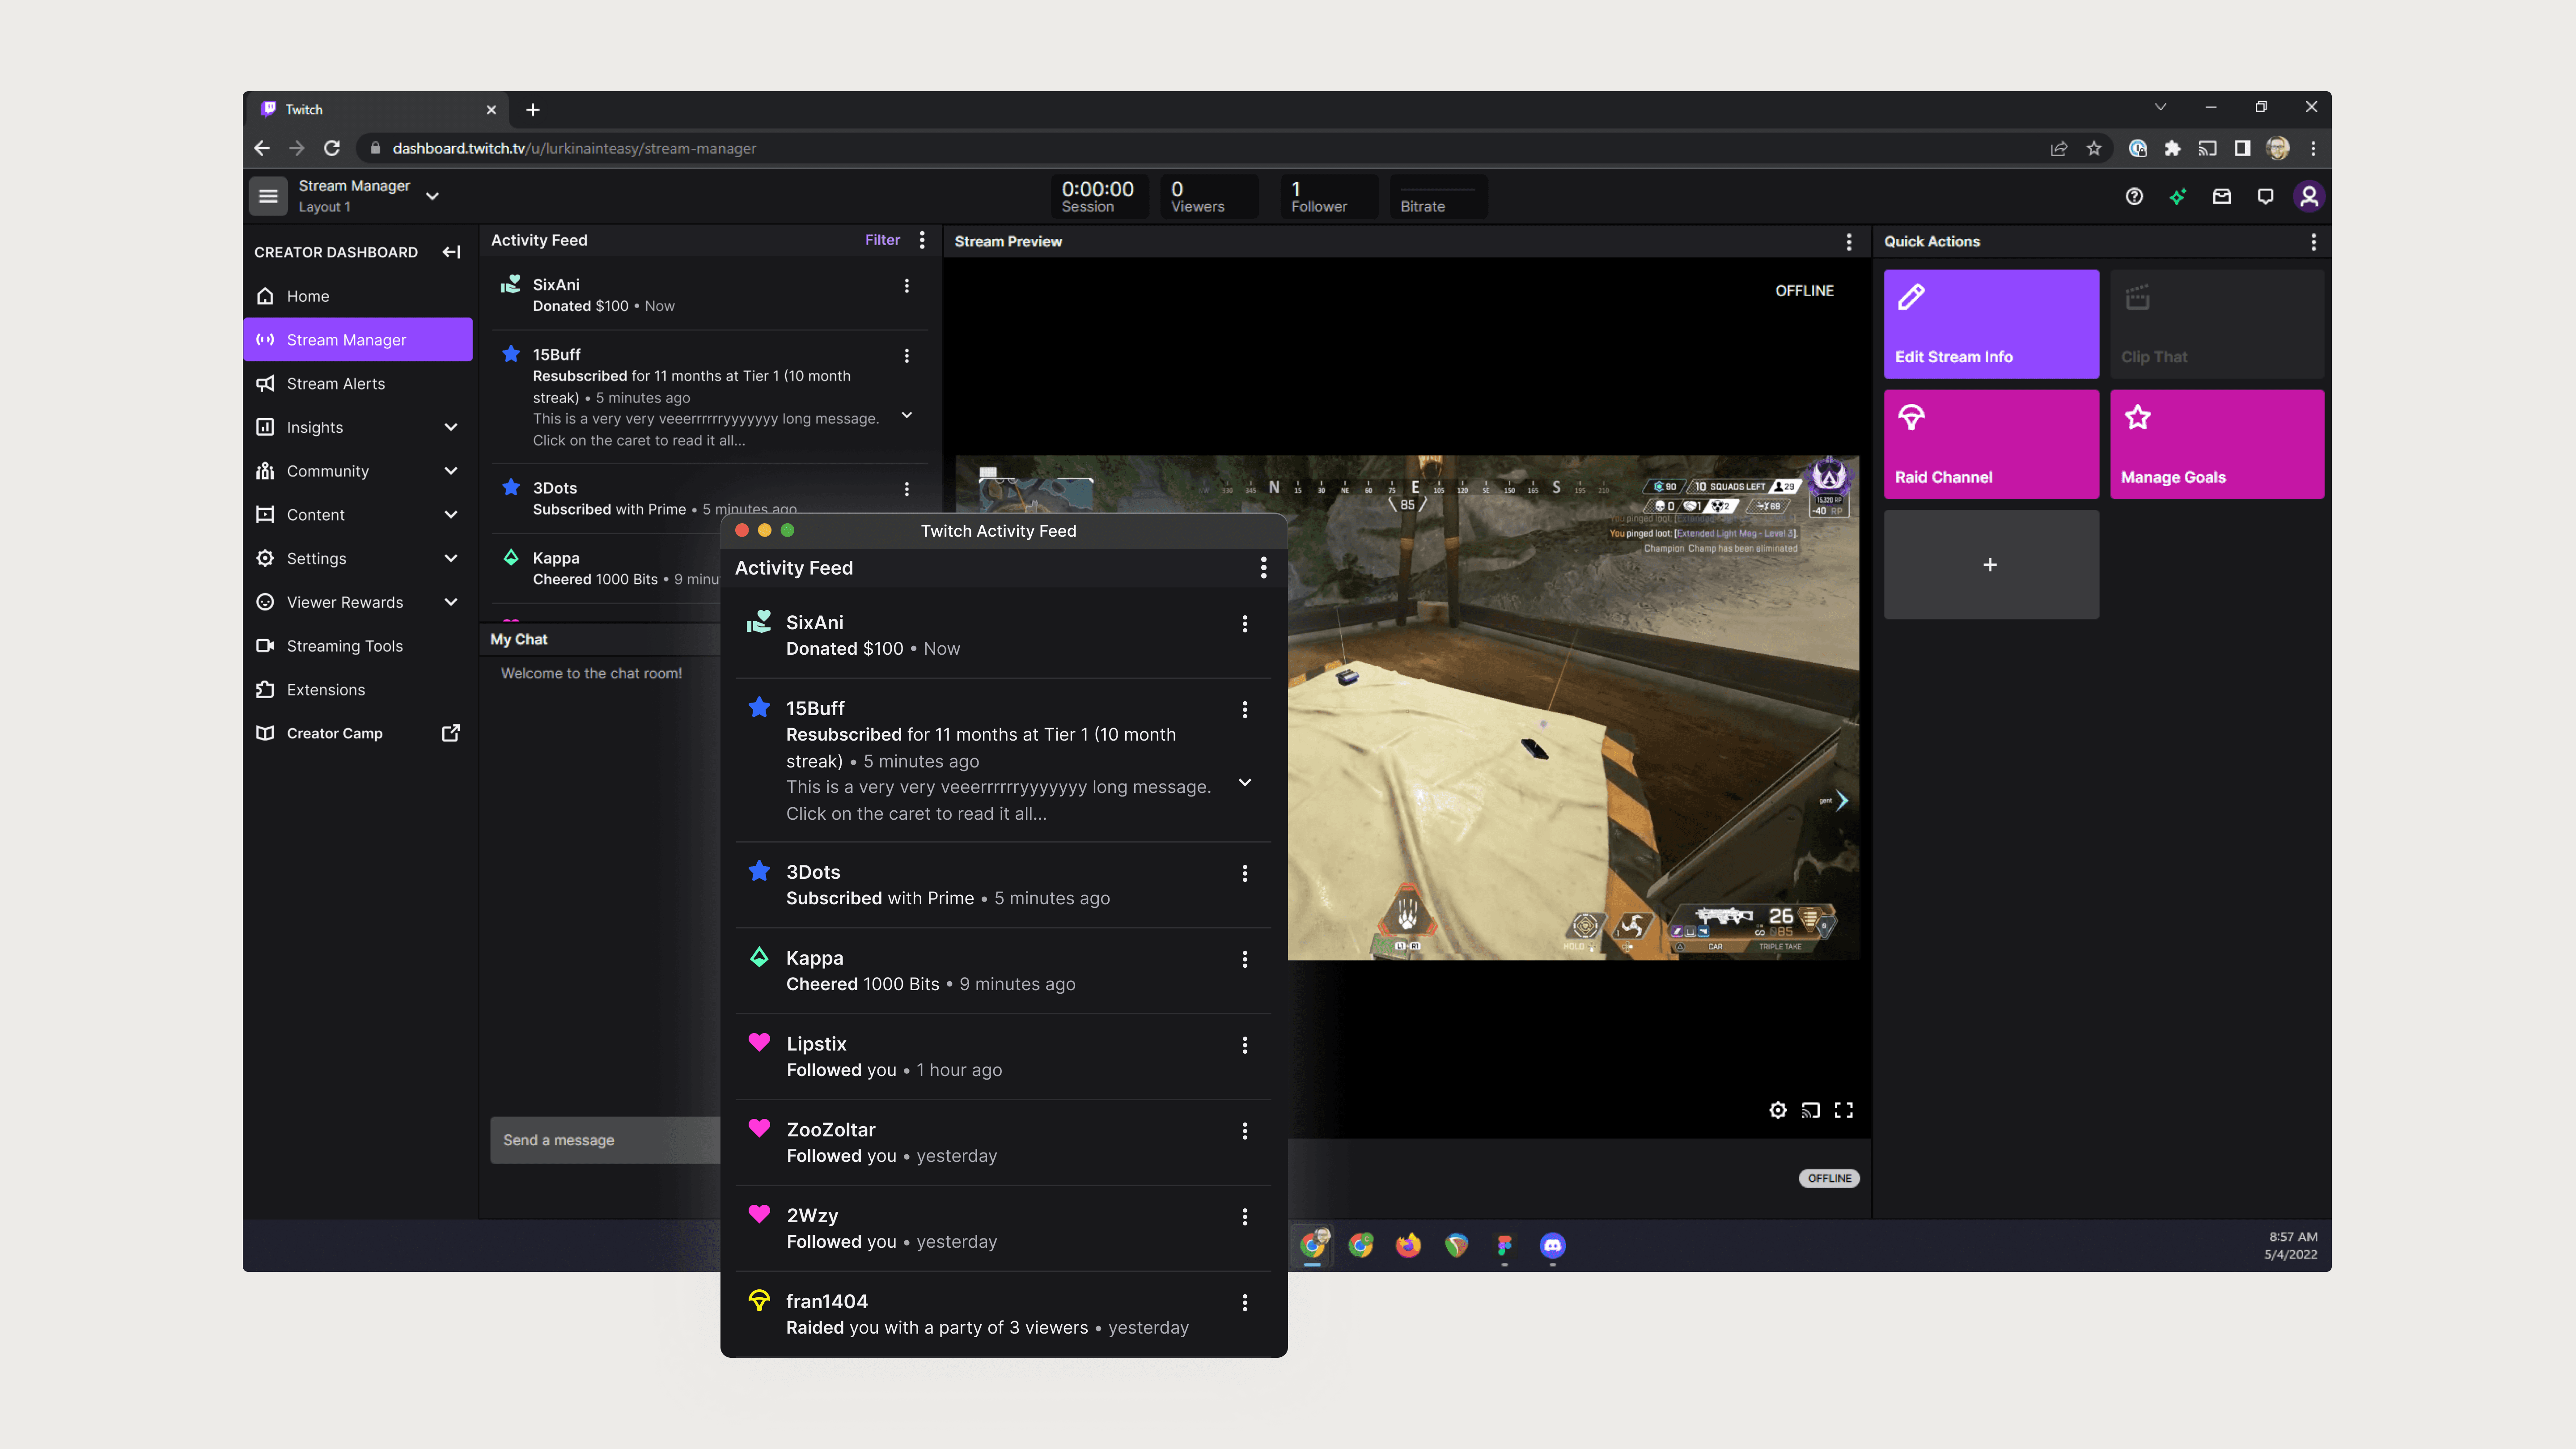
Task: Add a new quick action tile
Action: click(x=1990, y=565)
